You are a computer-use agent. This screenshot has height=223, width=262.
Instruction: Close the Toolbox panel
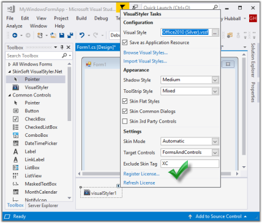pos(69,48)
